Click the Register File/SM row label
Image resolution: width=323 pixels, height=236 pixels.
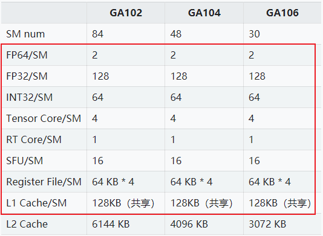tap(44, 182)
